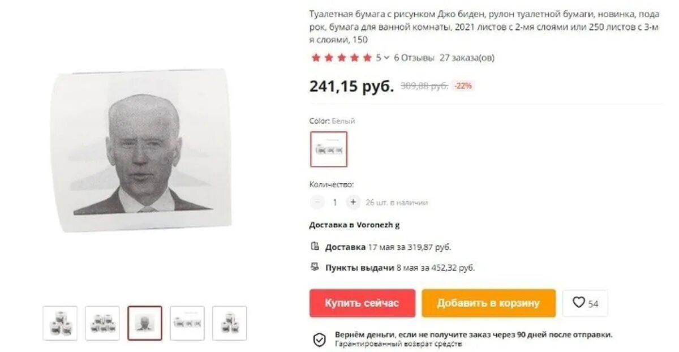Add item to wishlist with heart icon
This screenshot has width=679, height=352.
pos(585,303)
